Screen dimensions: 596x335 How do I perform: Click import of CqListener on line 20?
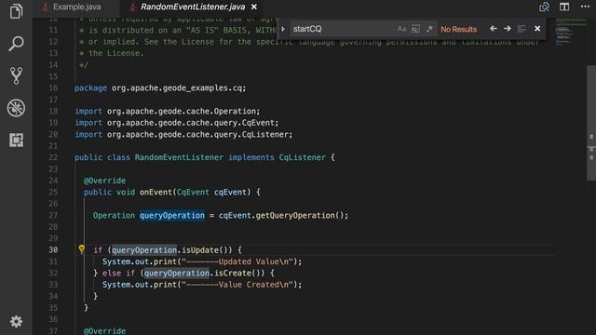183,134
